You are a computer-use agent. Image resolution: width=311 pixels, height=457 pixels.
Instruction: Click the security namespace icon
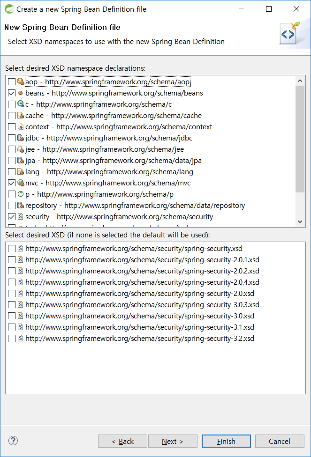(x=21, y=216)
